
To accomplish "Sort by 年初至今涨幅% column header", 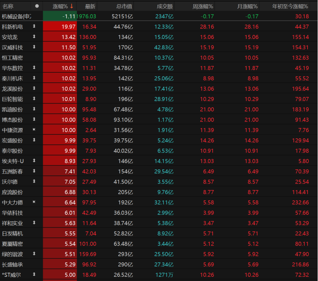I will 290,6.
